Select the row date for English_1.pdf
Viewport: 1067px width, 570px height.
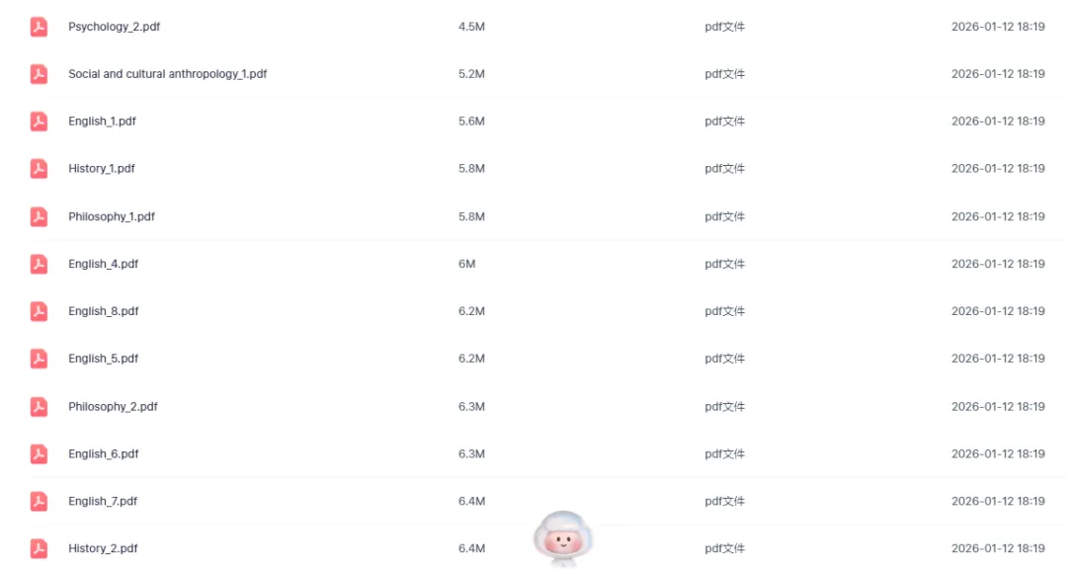point(998,122)
